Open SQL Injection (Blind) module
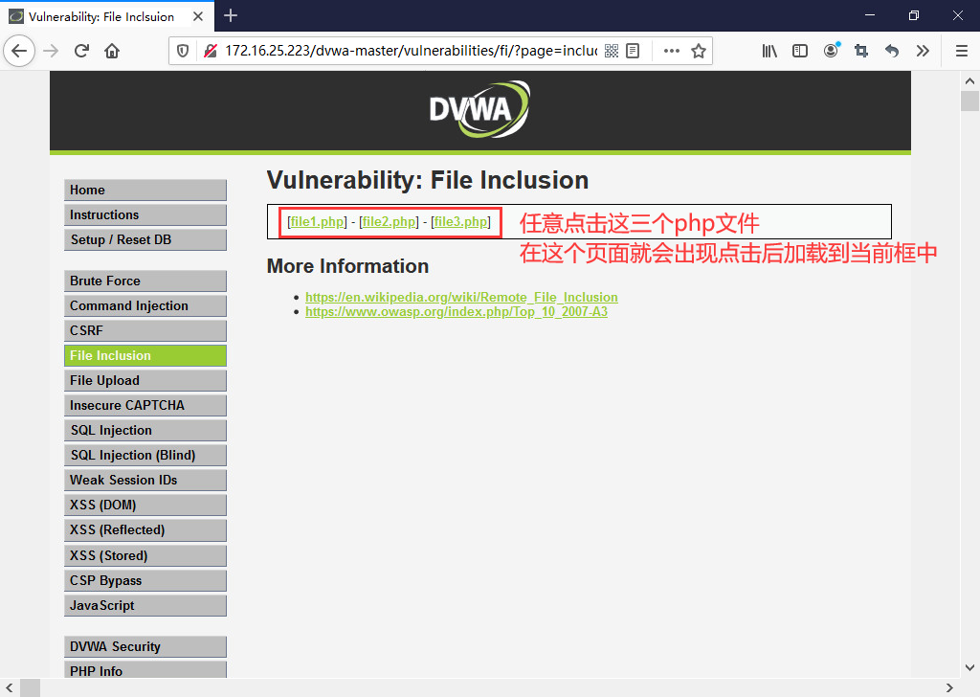Image resolution: width=980 pixels, height=697 pixels. [145, 456]
